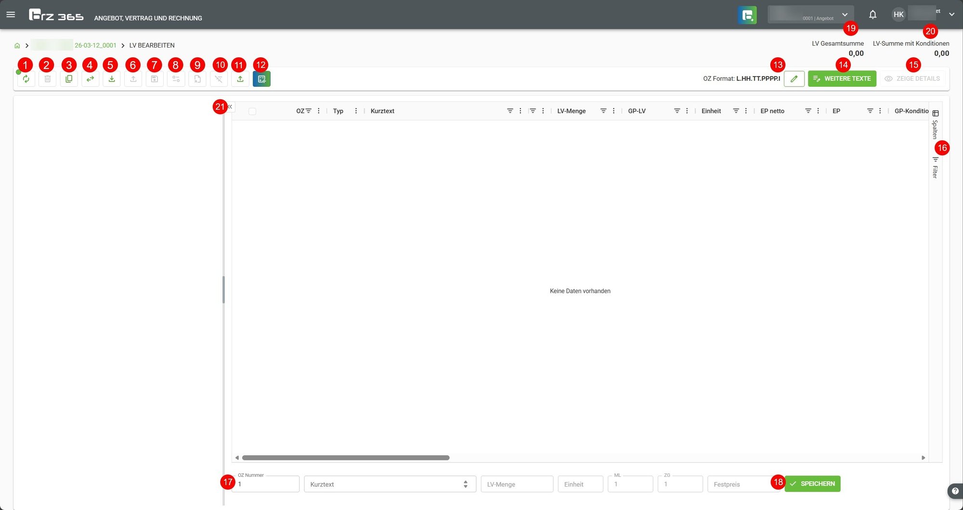Click the horizontal scrollbar of the table
963x510 pixels.
(346, 458)
